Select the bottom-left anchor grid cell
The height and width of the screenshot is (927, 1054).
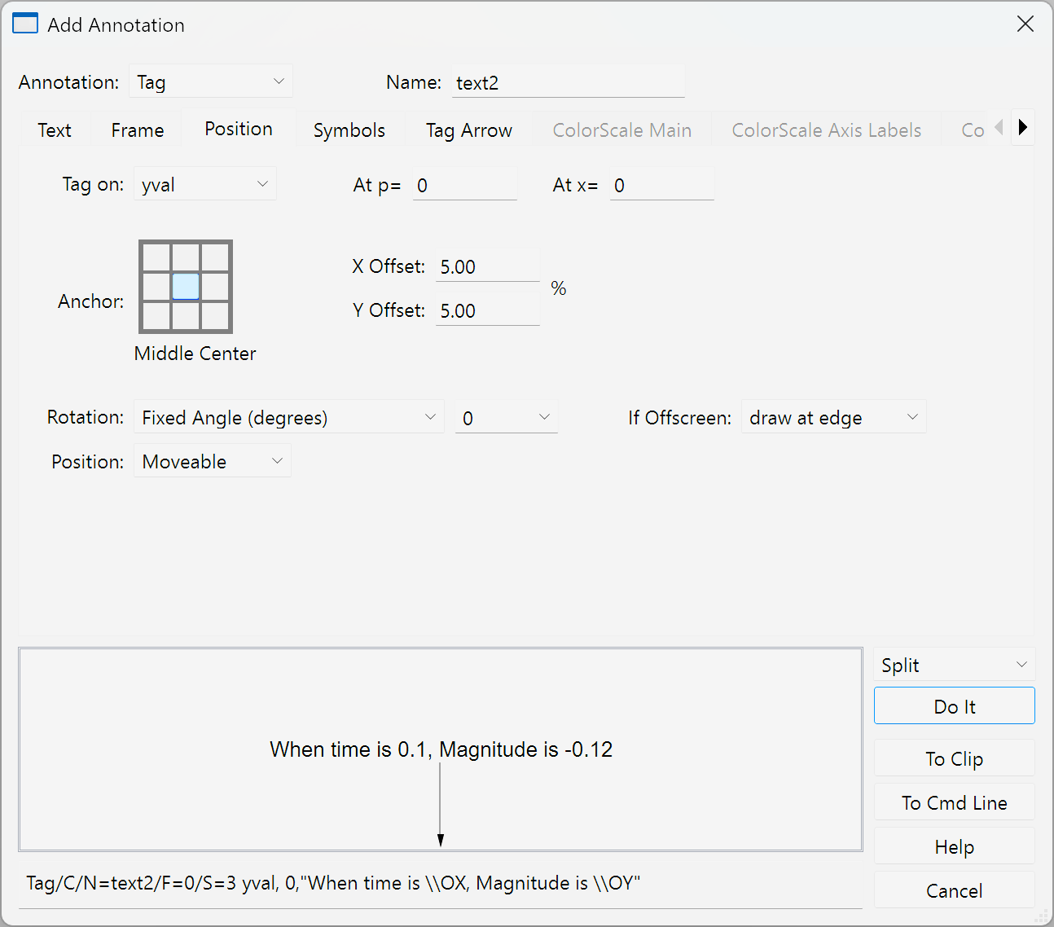[x=156, y=316]
